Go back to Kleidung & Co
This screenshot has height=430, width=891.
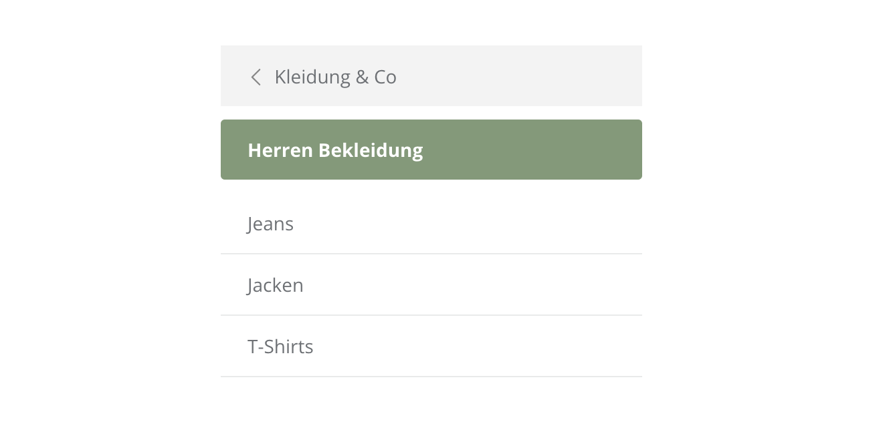[335, 77]
